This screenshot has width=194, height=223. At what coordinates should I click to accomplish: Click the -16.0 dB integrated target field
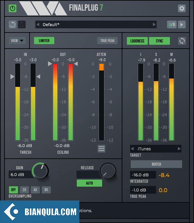[143, 175]
